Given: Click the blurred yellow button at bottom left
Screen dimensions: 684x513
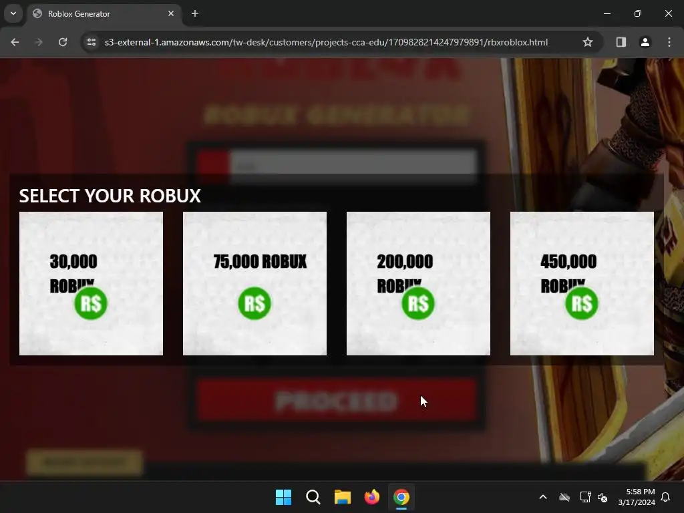Looking at the screenshot, I should point(85,462).
